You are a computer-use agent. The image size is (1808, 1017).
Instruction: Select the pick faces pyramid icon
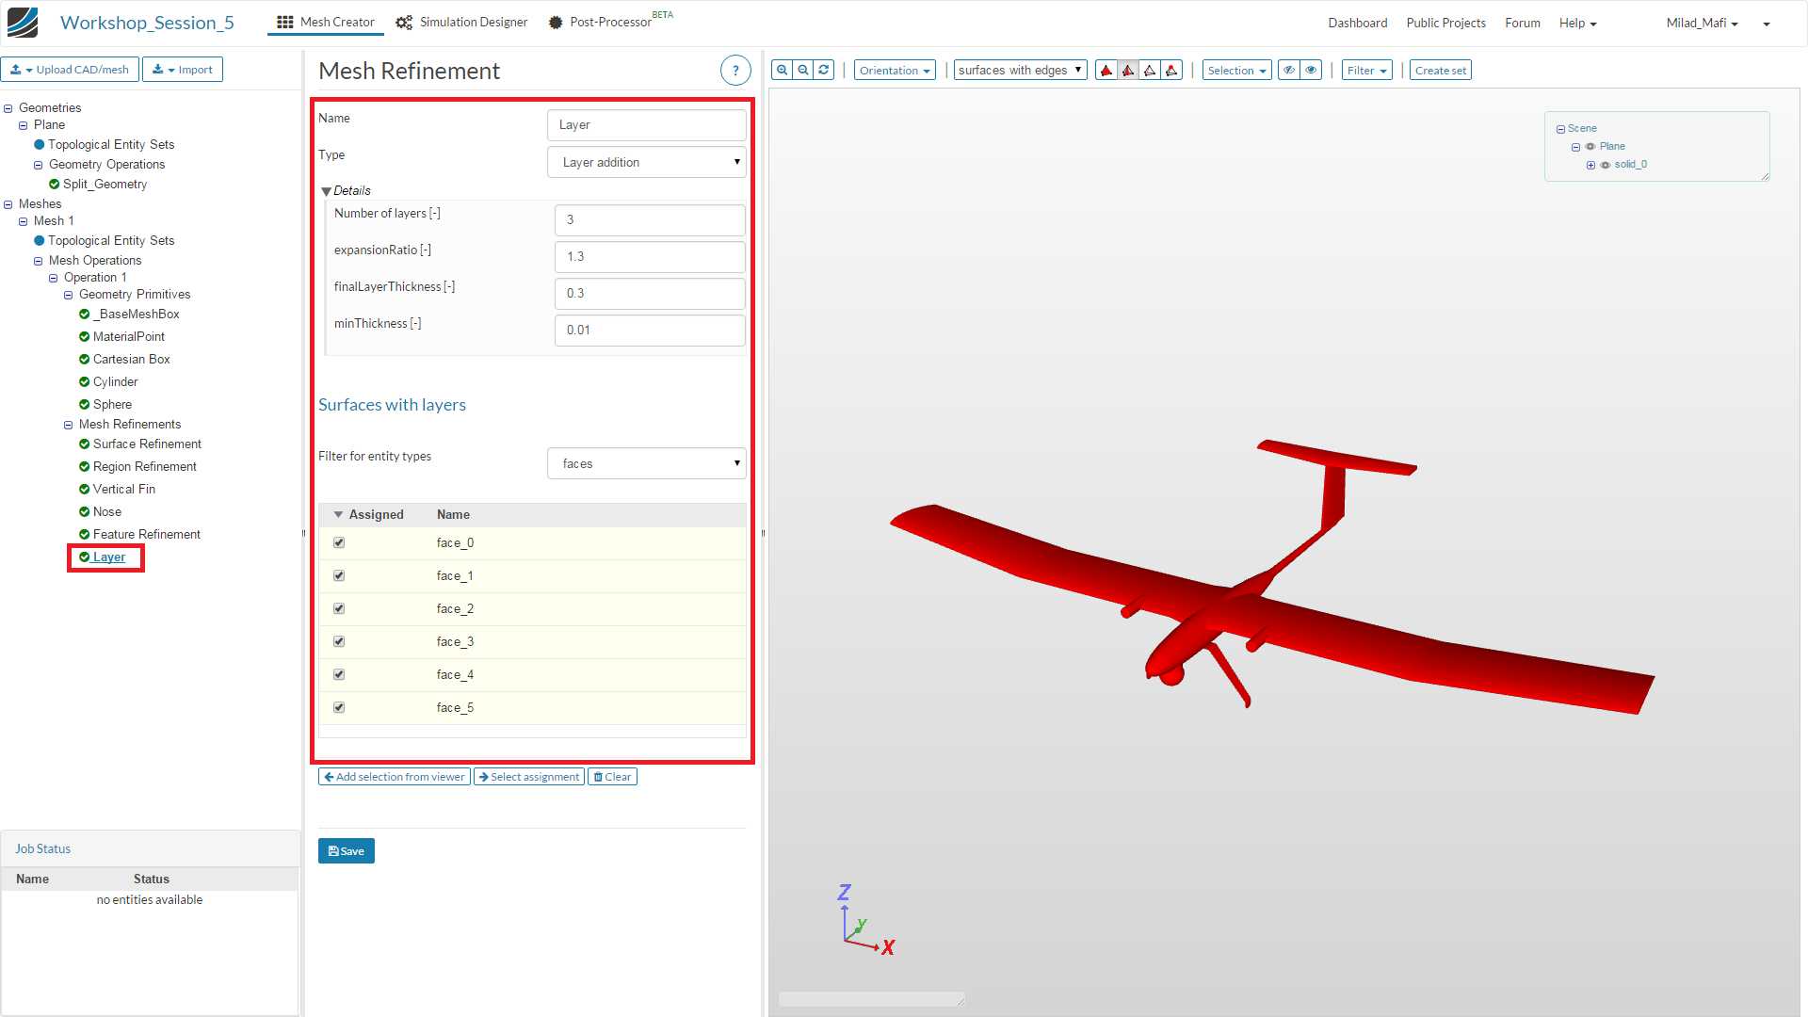pyautogui.click(x=1128, y=71)
